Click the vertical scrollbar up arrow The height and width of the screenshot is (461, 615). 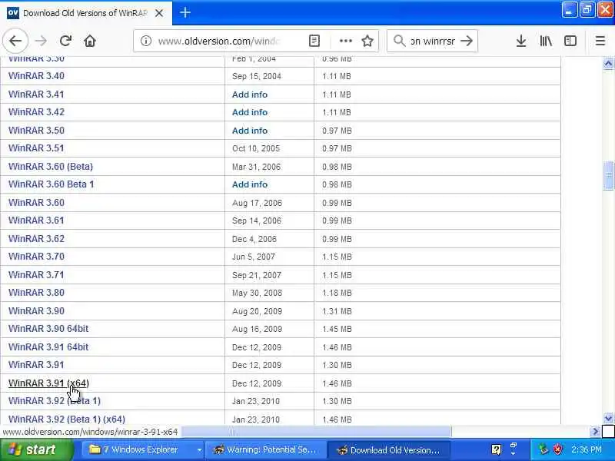[608, 63]
